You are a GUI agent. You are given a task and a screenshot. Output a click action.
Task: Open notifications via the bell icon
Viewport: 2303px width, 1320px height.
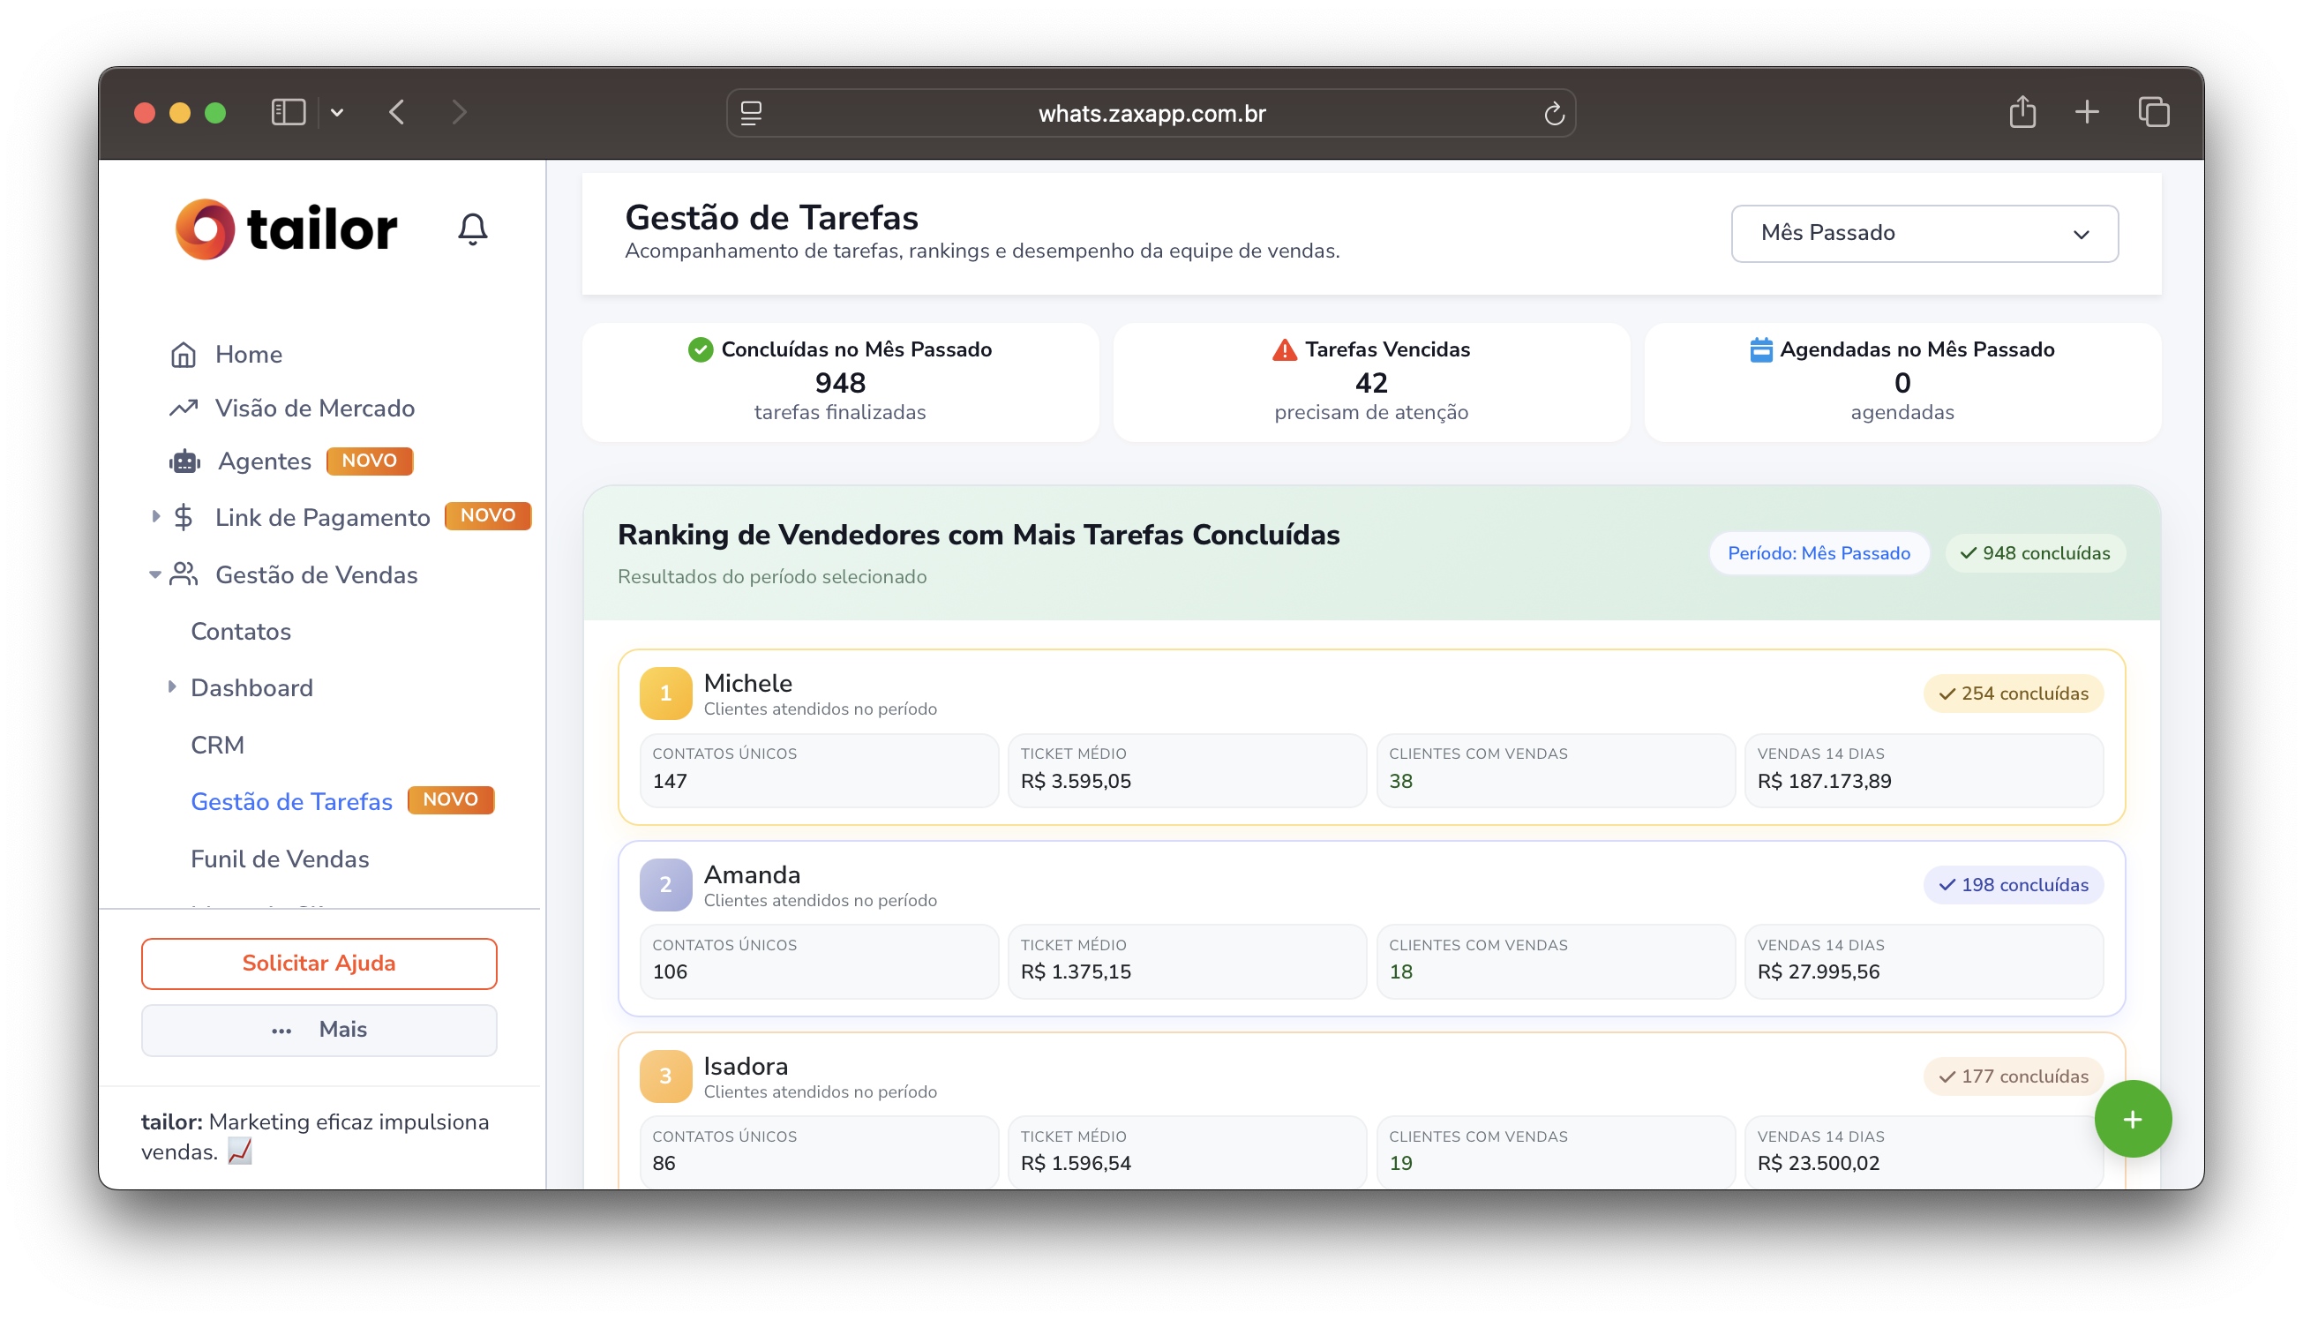[472, 229]
